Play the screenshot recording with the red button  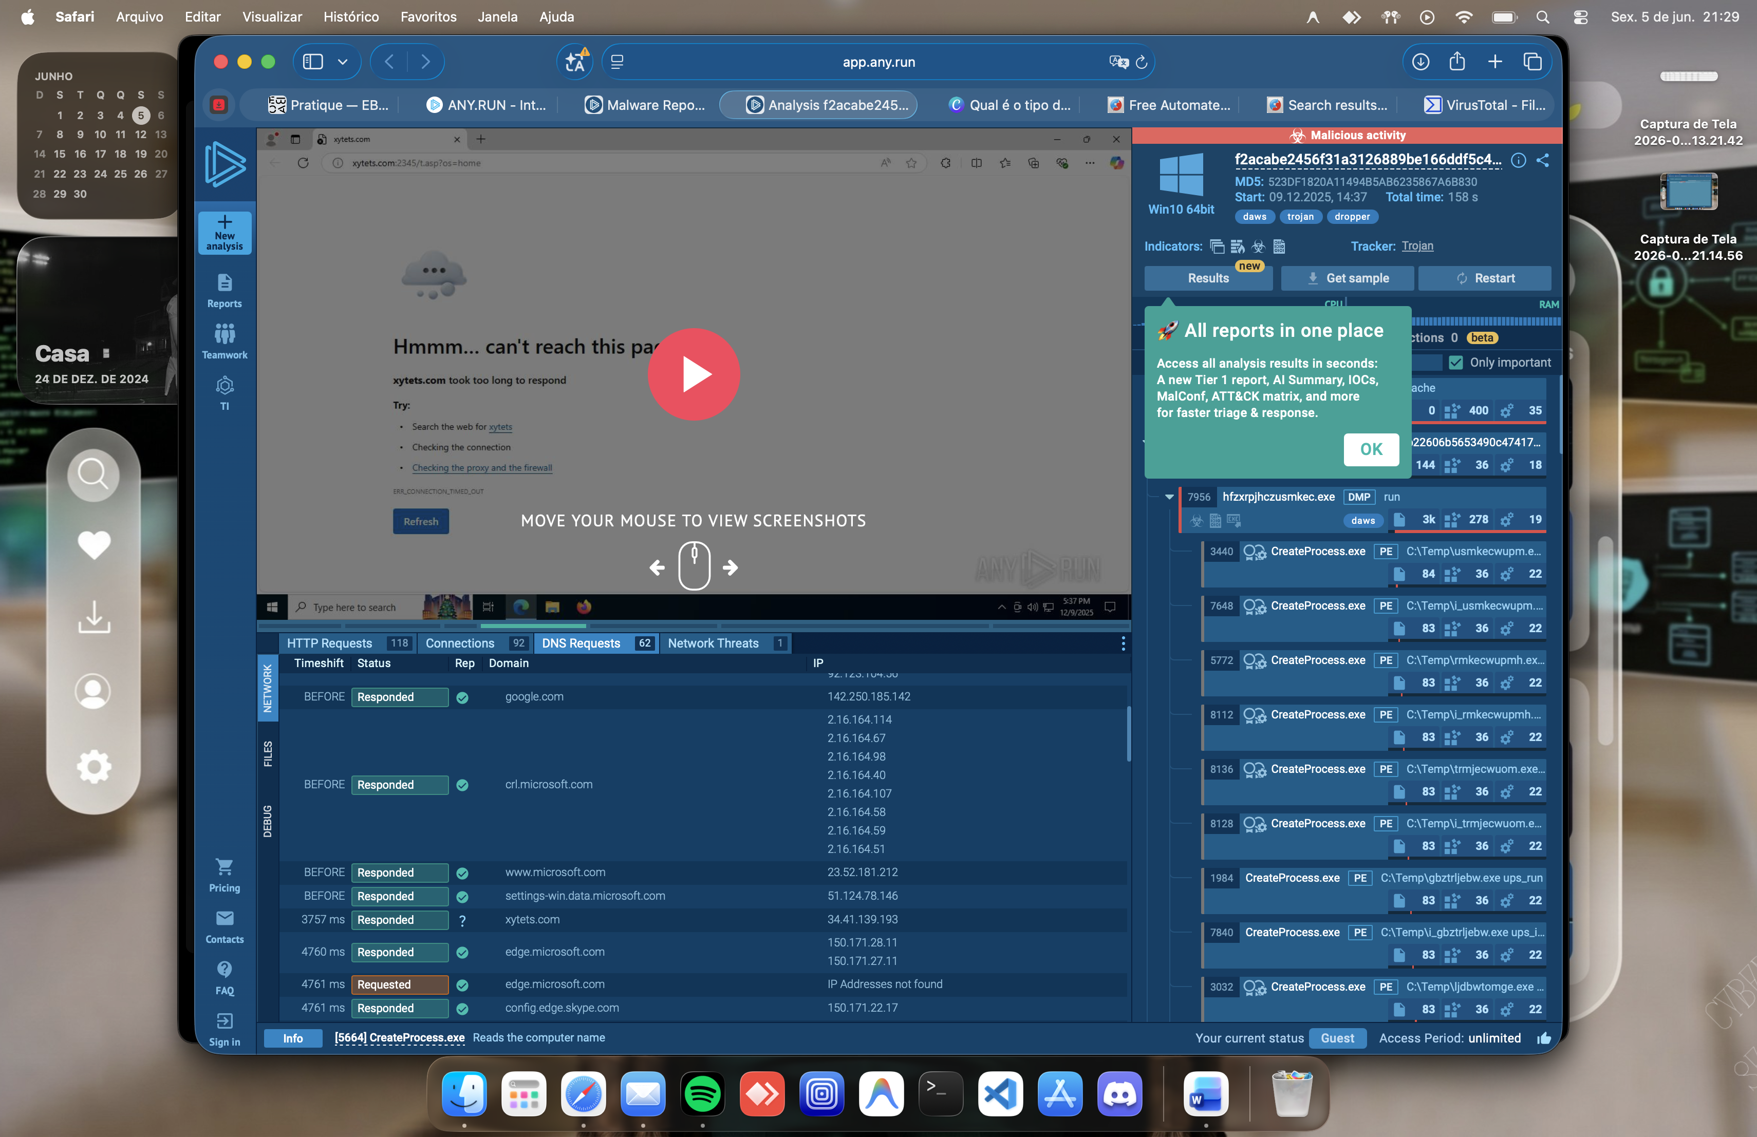pos(693,374)
